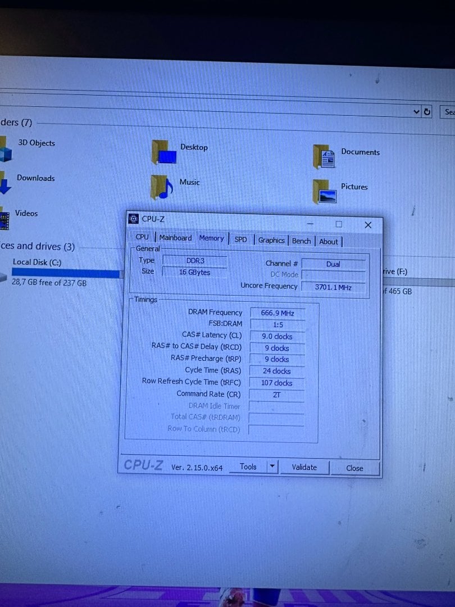This screenshot has height=607, width=455.
Task: Click the Tools button
Action: tap(248, 466)
